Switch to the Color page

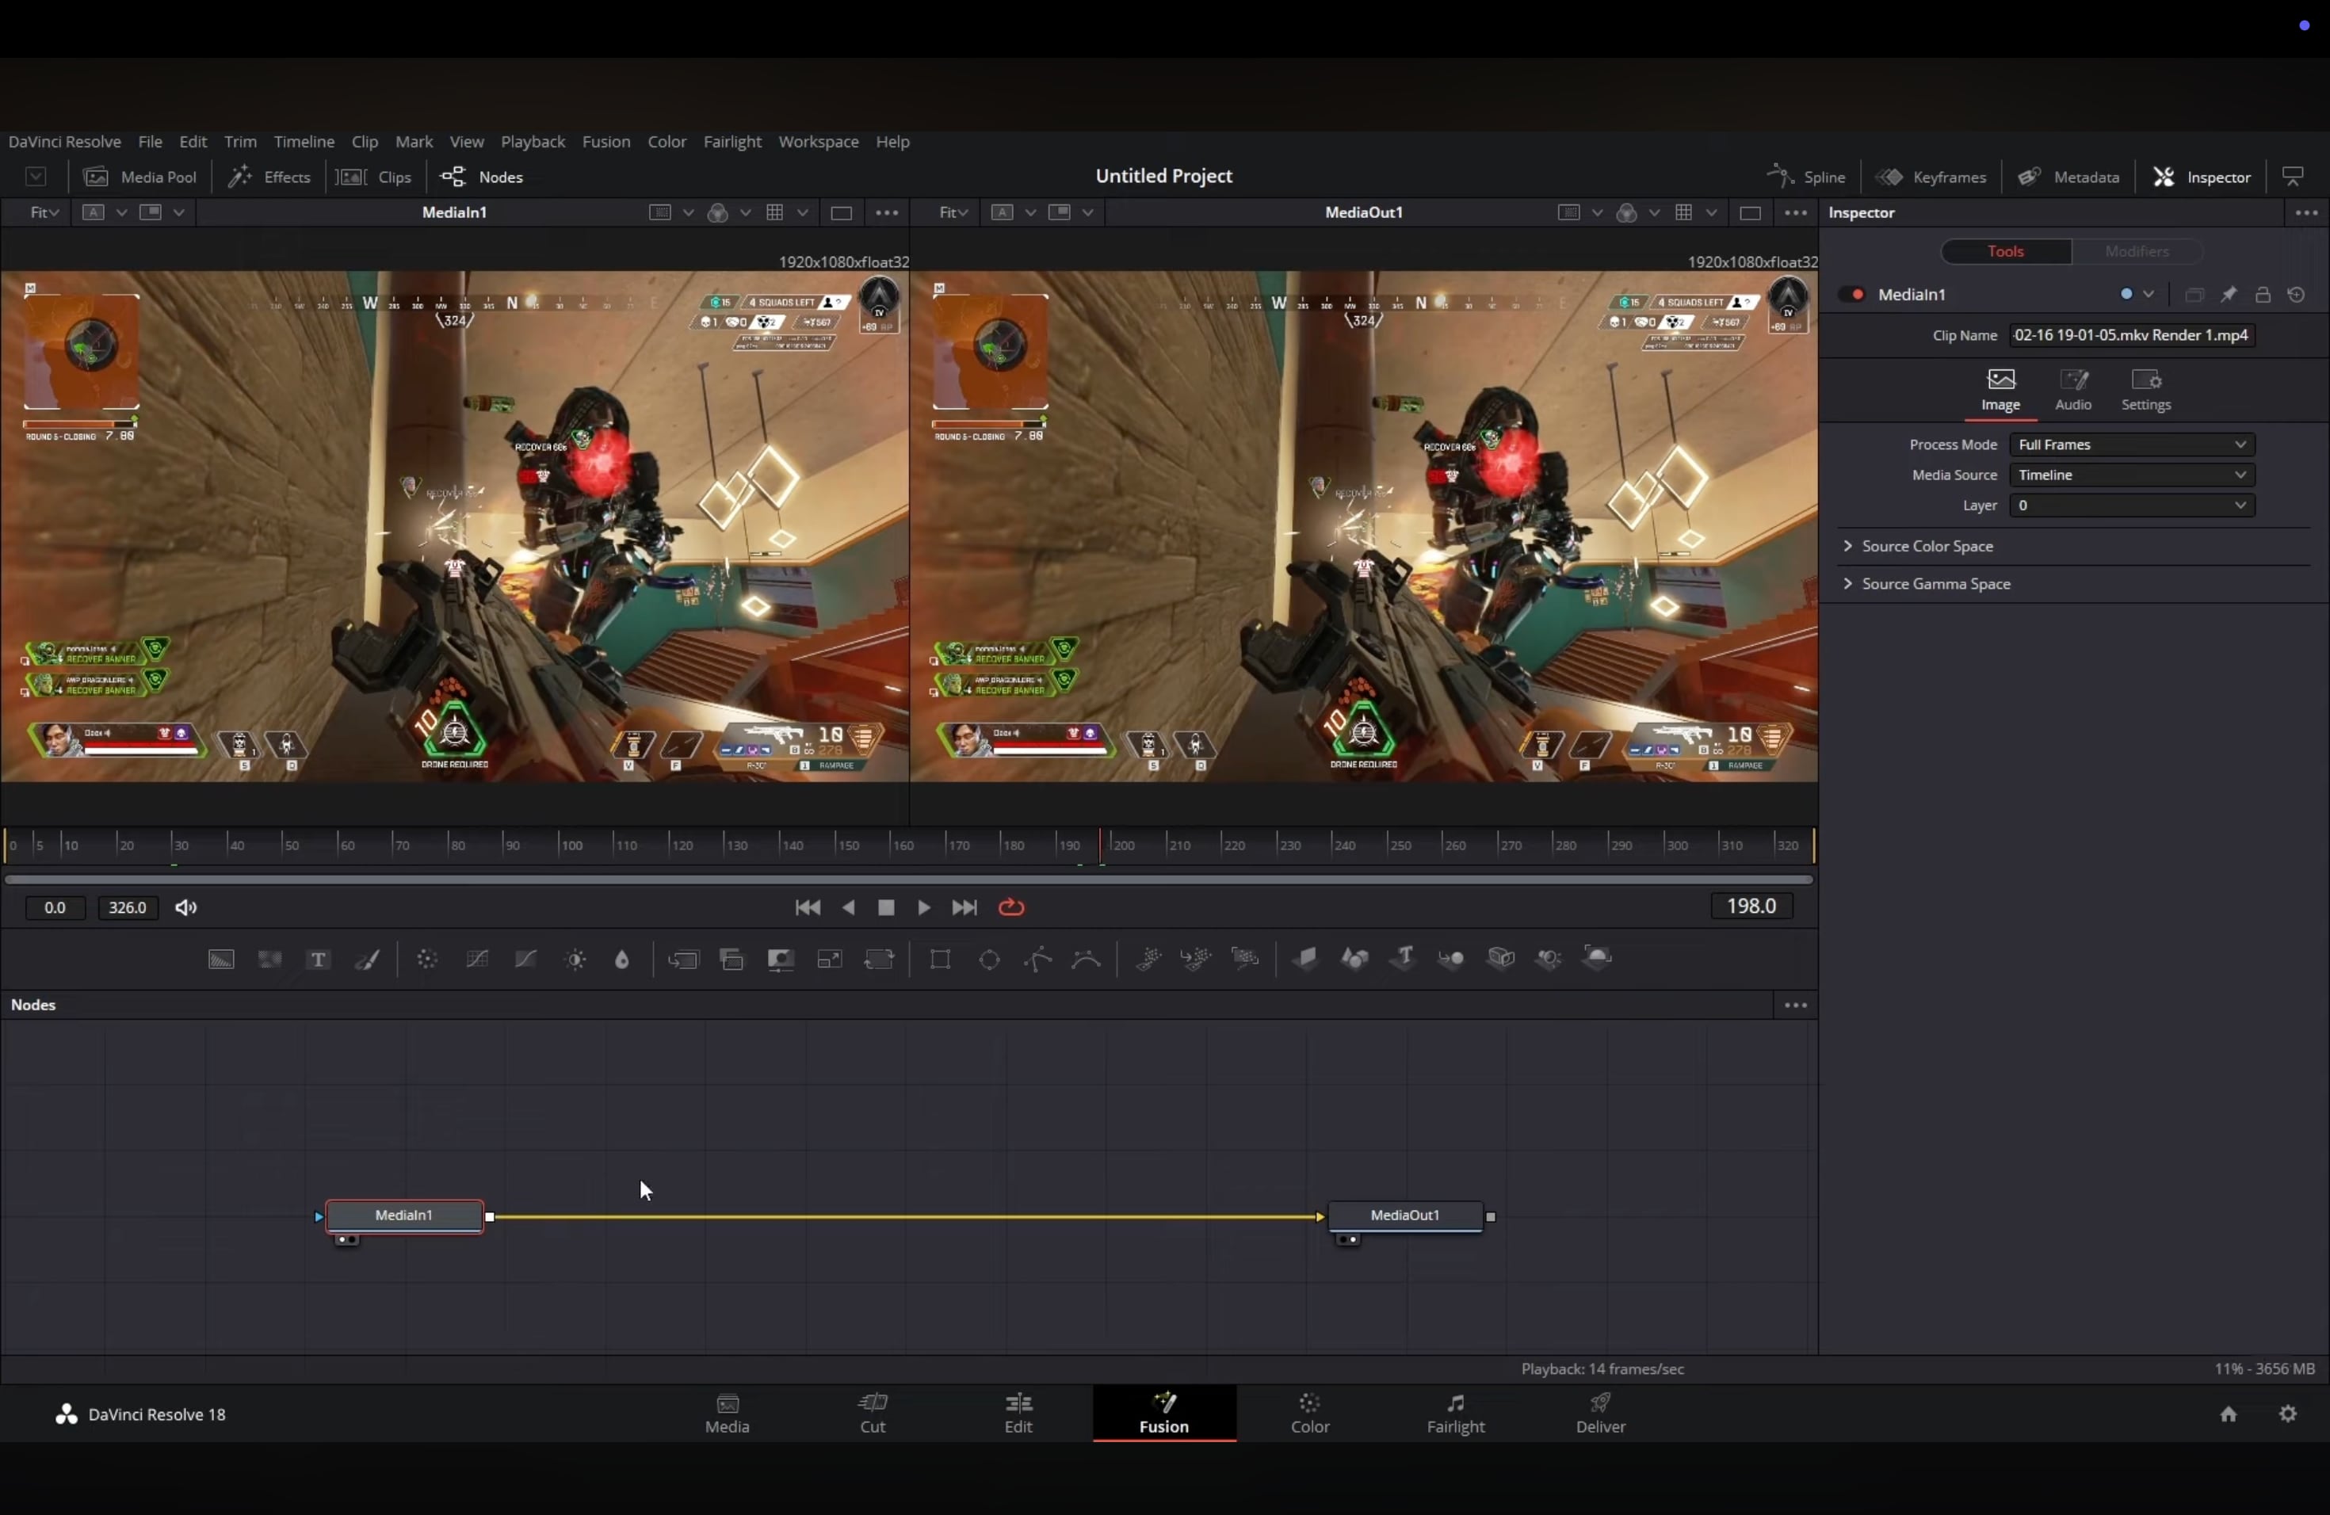tap(1310, 1414)
